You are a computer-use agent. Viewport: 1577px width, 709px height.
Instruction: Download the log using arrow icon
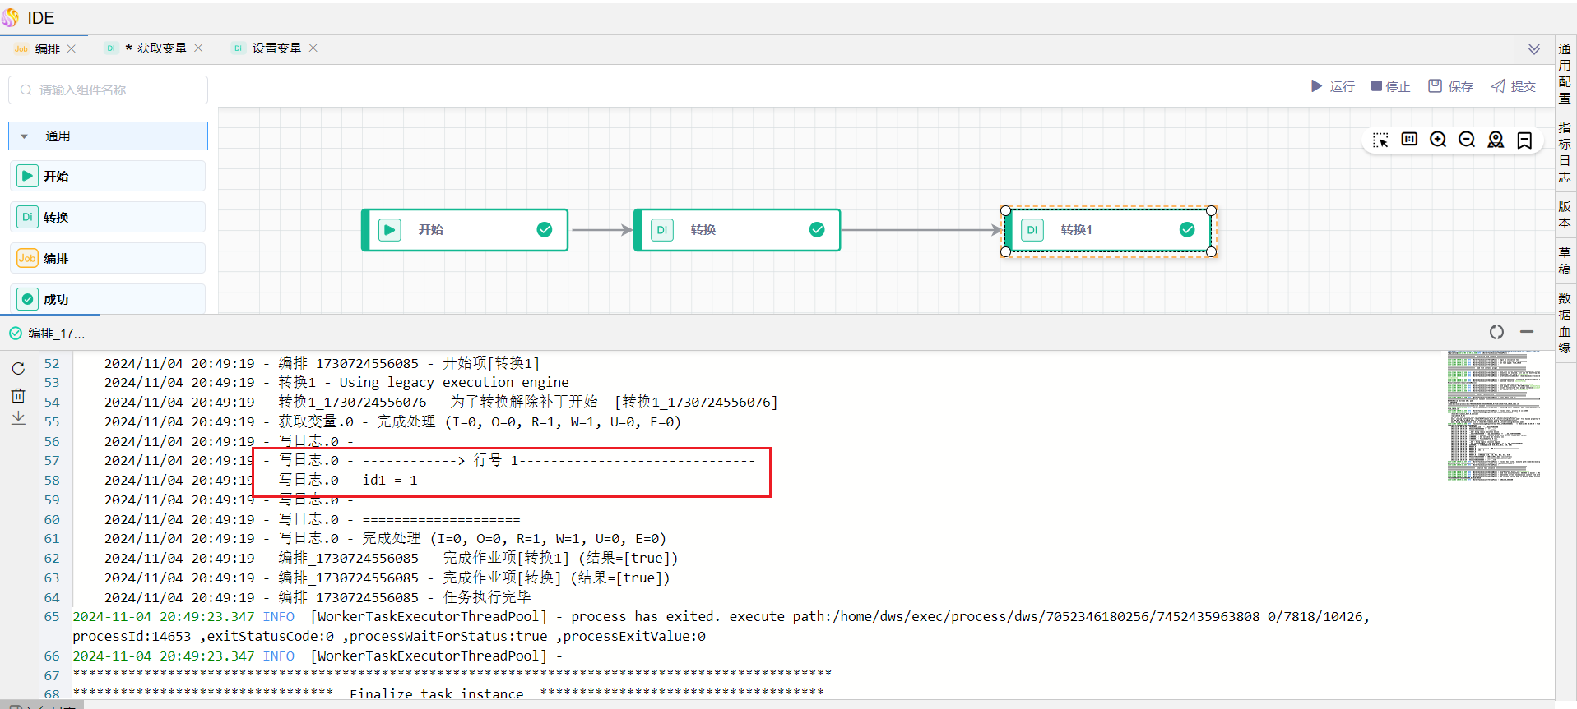[x=18, y=418]
